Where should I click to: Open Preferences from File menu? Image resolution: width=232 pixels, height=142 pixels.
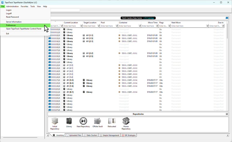click(x=25, y=25)
